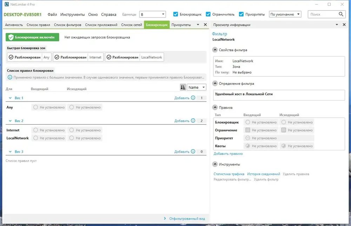351x226 pixels.
Task: Set incoming blocker rule for Internet
Action: [49, 130]
